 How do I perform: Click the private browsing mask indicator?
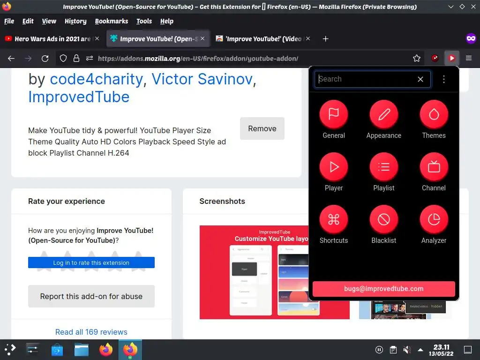tap(471, 38)
